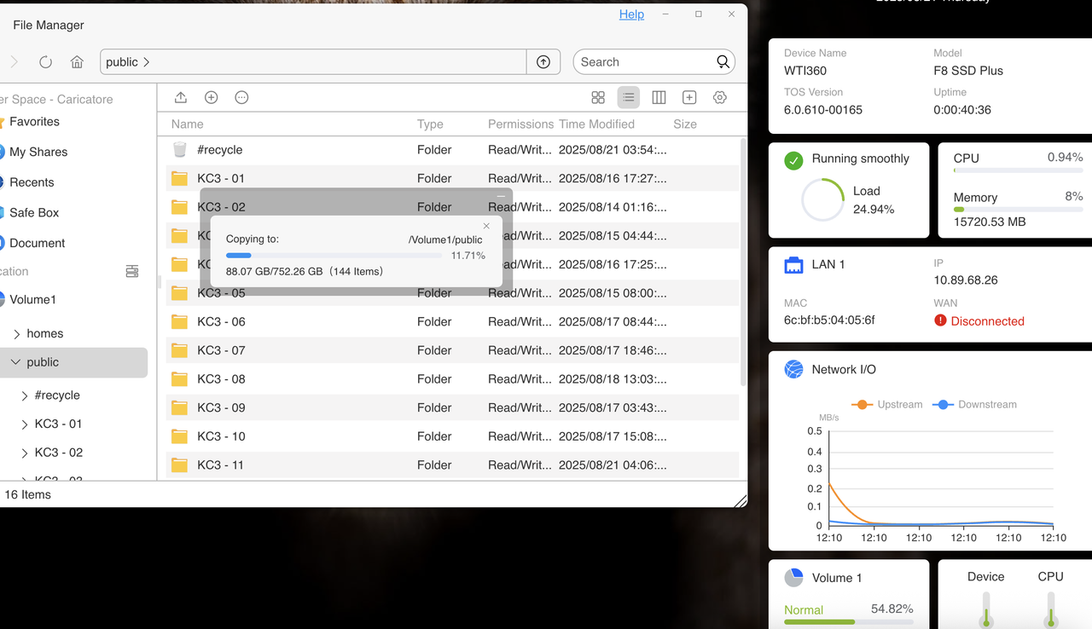
Task: Click the circled plus create icon
Action: coord(212,97)
